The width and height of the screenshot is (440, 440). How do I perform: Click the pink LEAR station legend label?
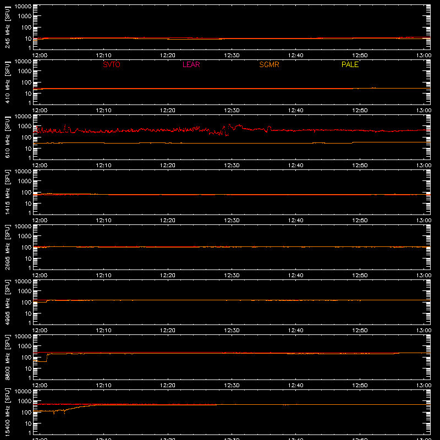(x=191, y=64)
